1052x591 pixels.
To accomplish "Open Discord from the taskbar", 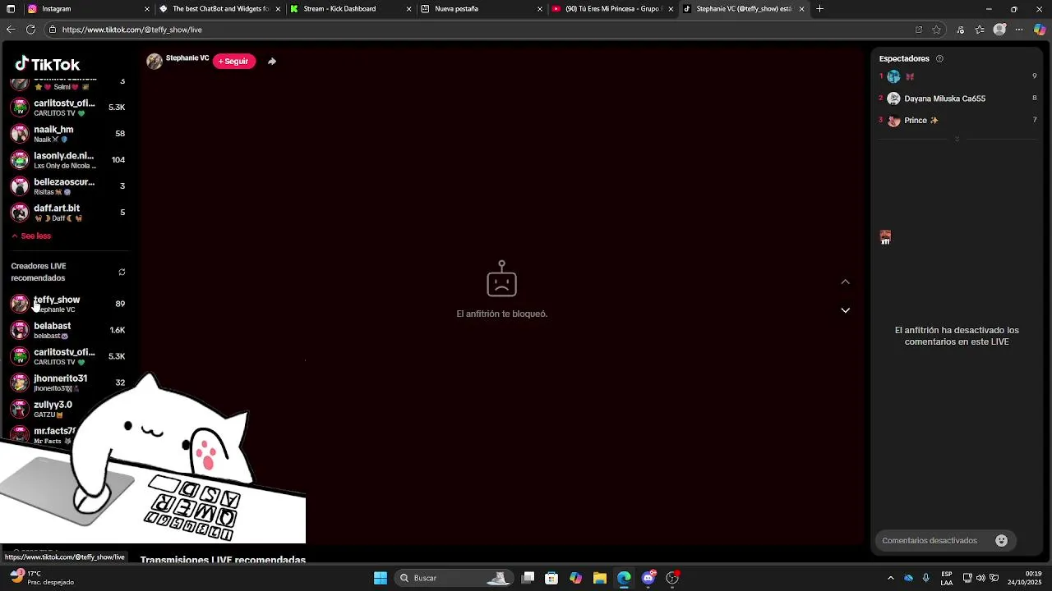I will coord(648,578).
